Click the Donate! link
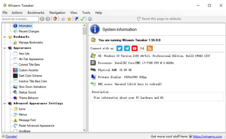The image size is (226, 139). click(11, 136)
